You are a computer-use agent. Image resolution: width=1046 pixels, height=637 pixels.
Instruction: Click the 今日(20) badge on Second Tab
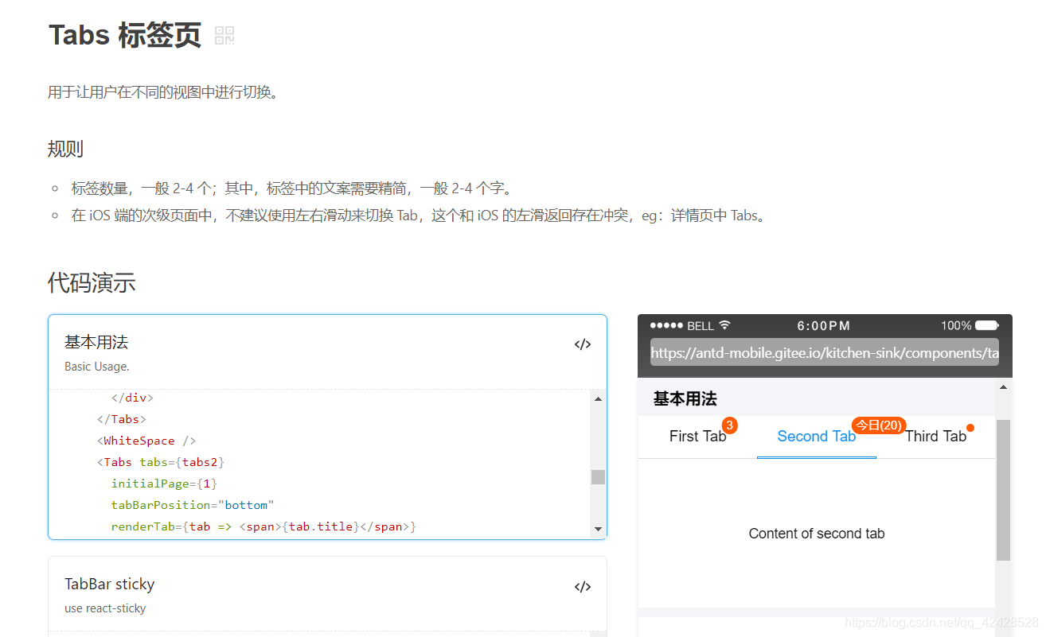point(879,425)
